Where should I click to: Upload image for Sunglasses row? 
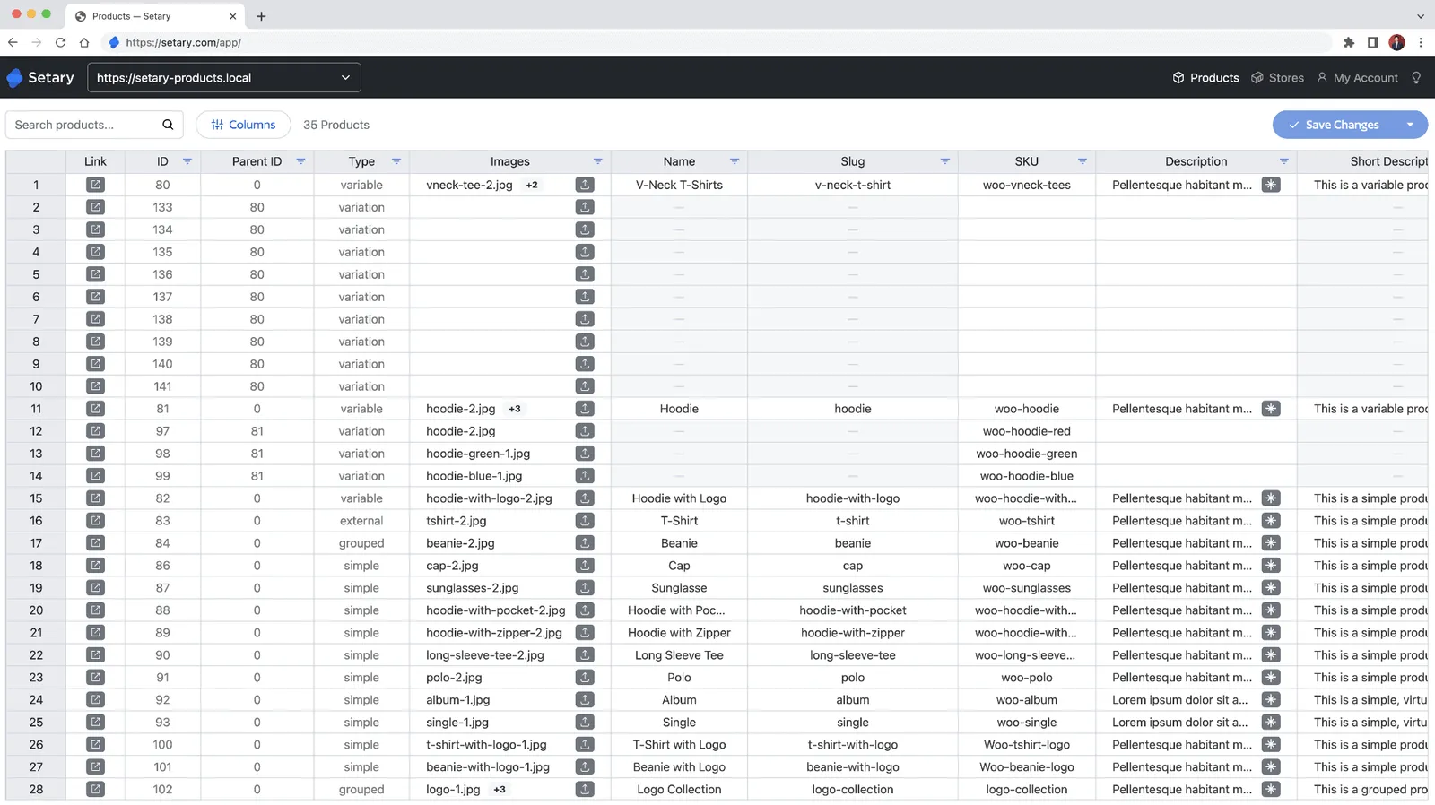[x=585, y=588]
